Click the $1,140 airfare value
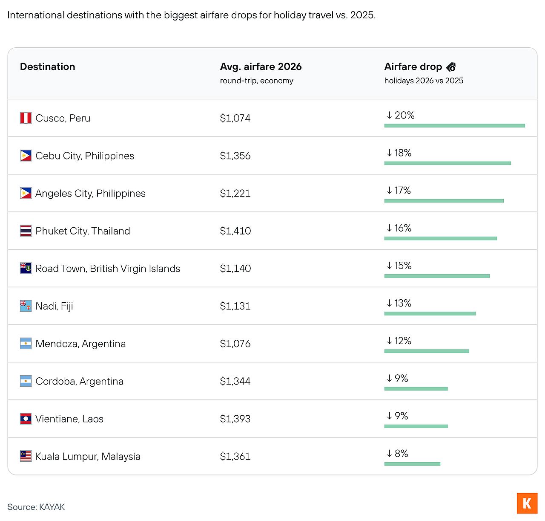The image size is (545, 521). click(235, 268)
